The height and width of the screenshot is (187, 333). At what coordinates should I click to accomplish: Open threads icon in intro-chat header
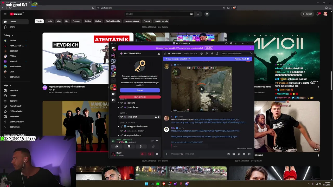(x=202, y=54)
